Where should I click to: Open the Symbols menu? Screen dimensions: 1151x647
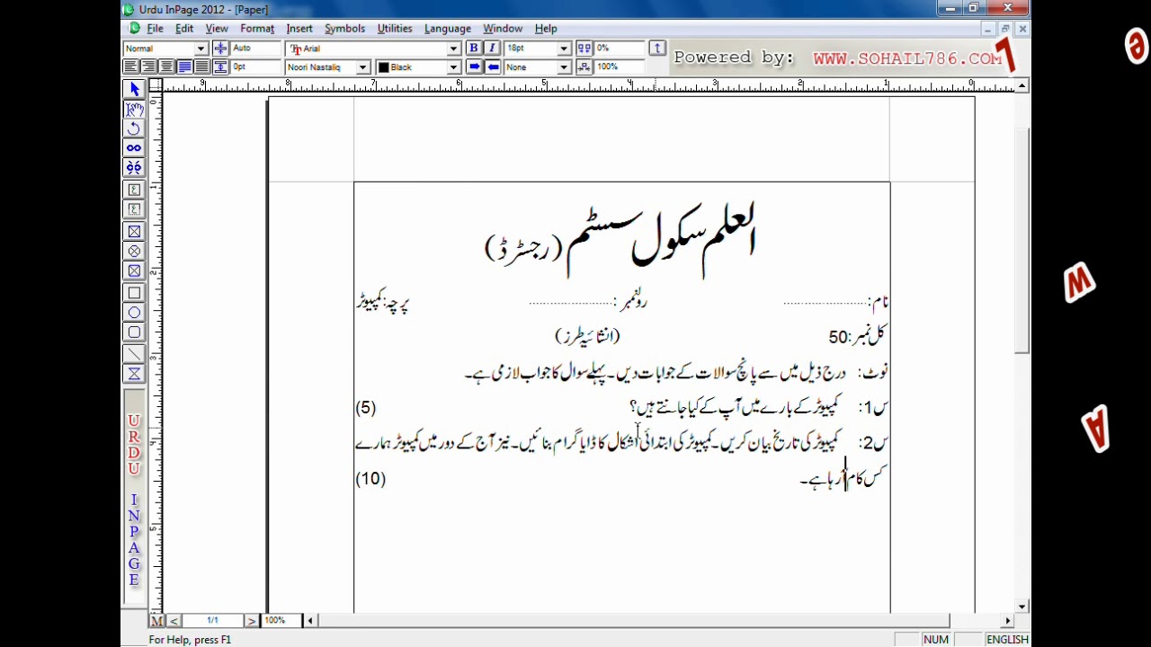[345, 29]
